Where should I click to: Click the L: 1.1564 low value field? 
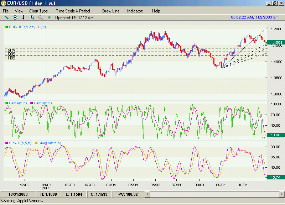click(74, 194)
